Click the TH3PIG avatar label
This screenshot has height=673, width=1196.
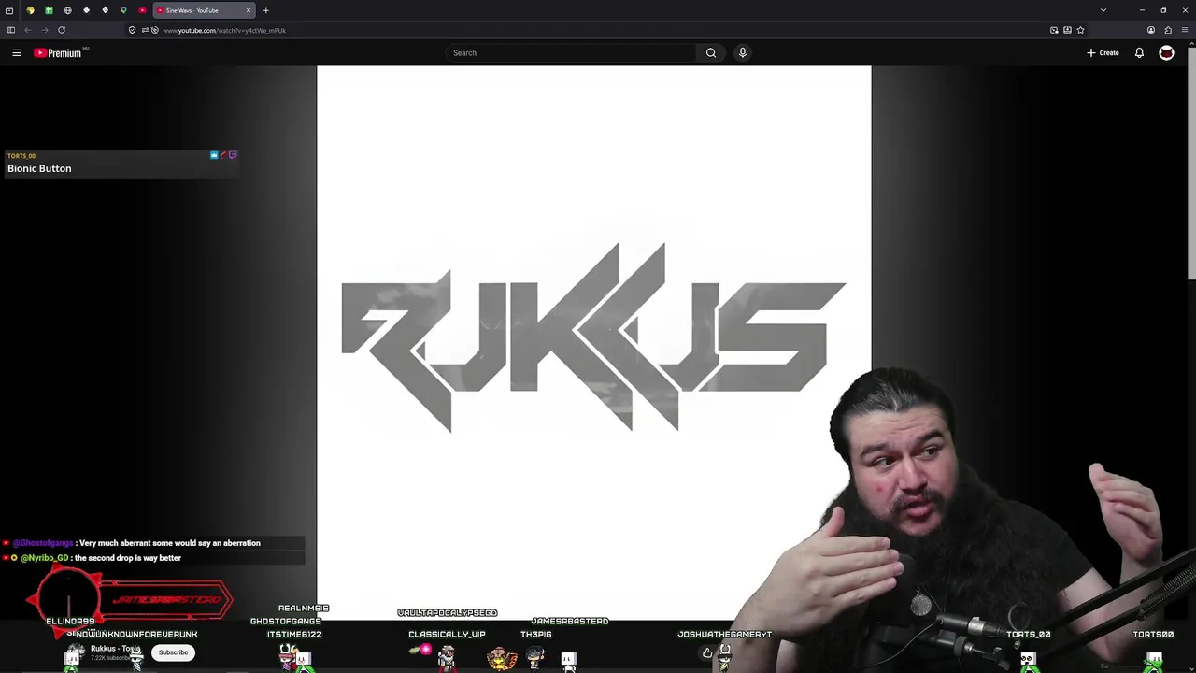coord(535,634)
